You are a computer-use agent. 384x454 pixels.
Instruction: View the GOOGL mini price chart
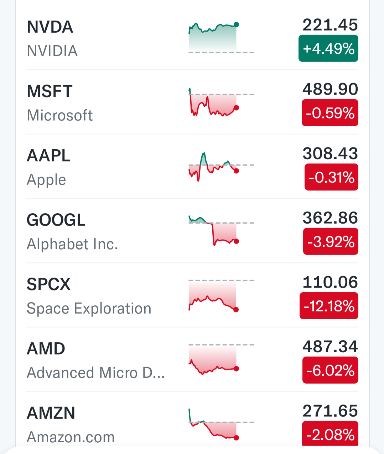tap(221, 230)
